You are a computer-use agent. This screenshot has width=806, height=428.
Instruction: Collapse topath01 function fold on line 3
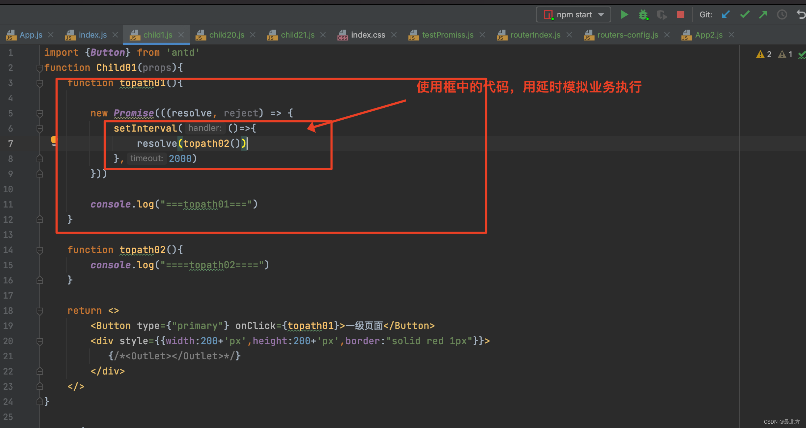[40, 83]
